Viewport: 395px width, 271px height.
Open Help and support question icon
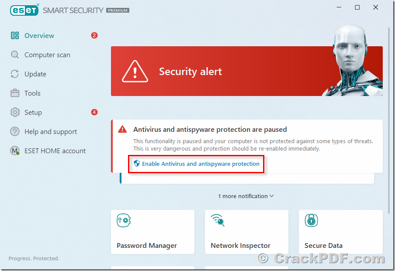(15, 131)
